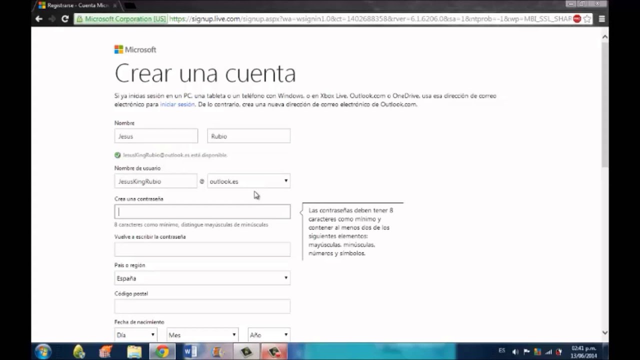Click the Fecha de nacimiento label

(x=139, y=322)
